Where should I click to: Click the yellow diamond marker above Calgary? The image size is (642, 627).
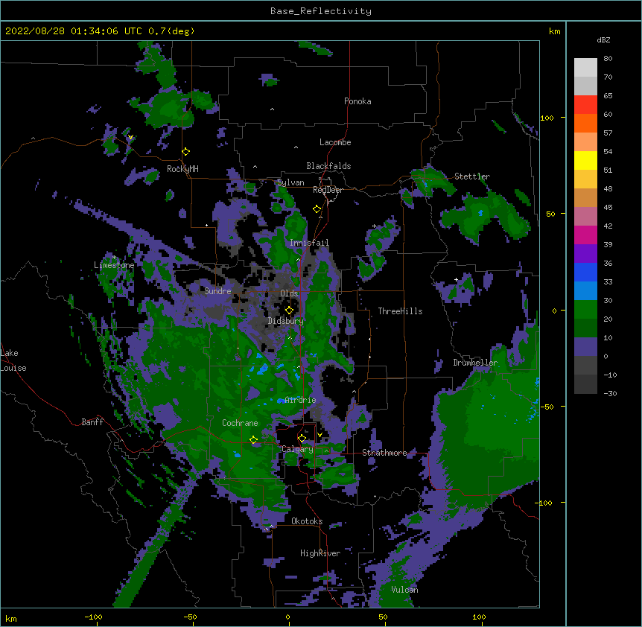302,439
